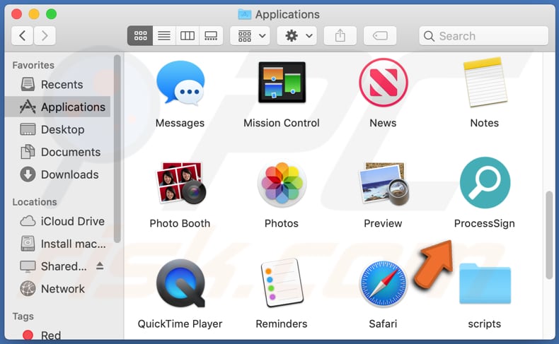The height and width of the screenshot is (344, 559).
Task: Click the 'Reminders' name label
Action: tap(282, 324)
